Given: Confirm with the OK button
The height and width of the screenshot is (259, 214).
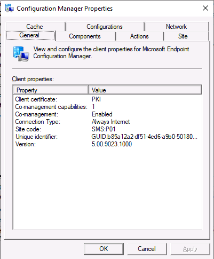Looking at the screenshot, I should (x=104, y=249).
